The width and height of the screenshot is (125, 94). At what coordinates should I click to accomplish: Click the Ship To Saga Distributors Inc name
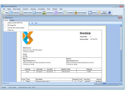[72, 61]
